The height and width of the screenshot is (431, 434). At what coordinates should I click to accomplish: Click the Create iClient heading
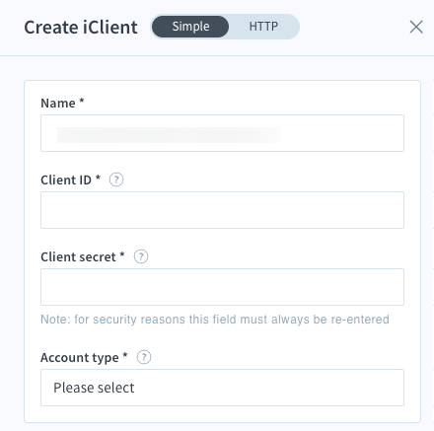(81, 28)
